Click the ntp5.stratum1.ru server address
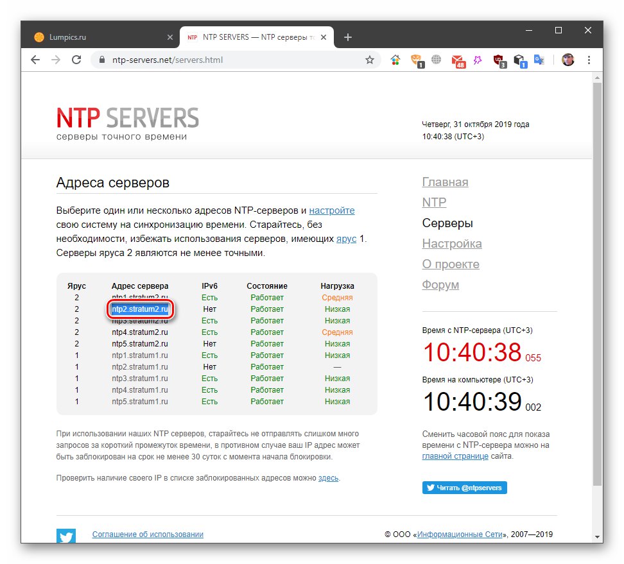 tap(140, 401)
